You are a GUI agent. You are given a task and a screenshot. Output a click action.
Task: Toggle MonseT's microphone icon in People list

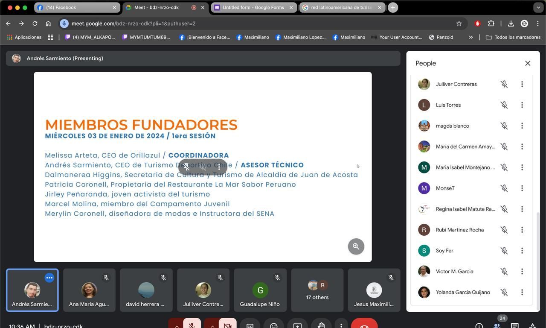coord(504,188)
